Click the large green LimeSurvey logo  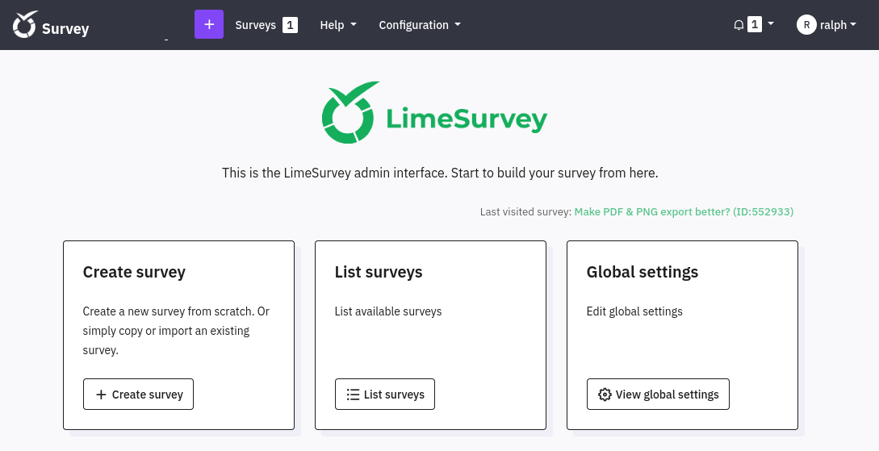pyautogui.click(x=434, y=113)
